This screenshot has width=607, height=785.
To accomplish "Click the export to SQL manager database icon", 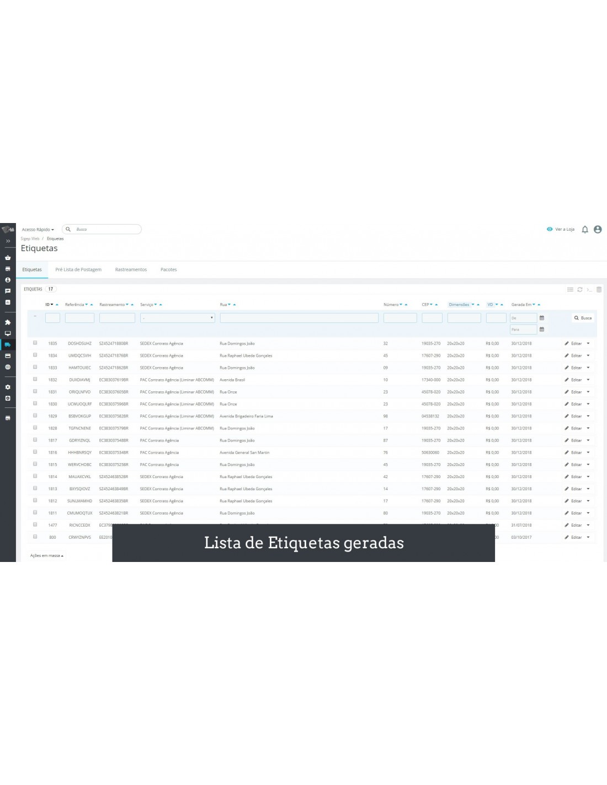I will point(599,289).
